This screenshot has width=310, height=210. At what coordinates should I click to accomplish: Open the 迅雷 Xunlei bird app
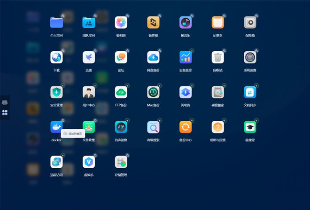(89, 57)
